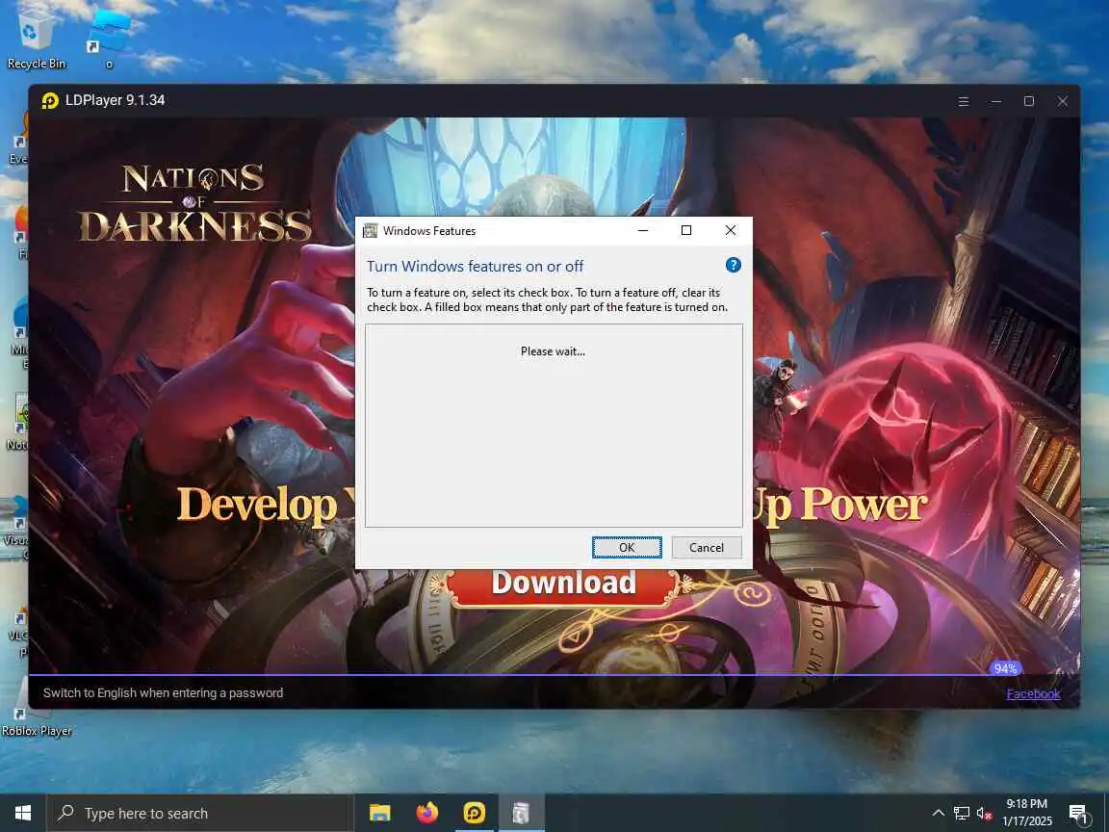Viewport: 1109px width, 832px height.
Task: Minimize the LDPlayer window
Action: 995,101
